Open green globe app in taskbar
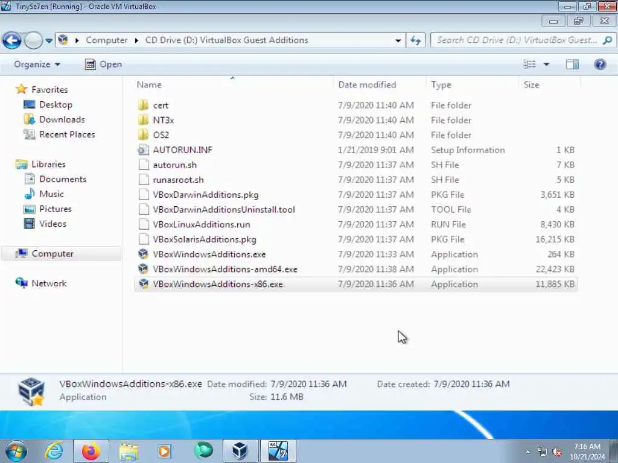618x463 pixels. [x=203, y=451]
